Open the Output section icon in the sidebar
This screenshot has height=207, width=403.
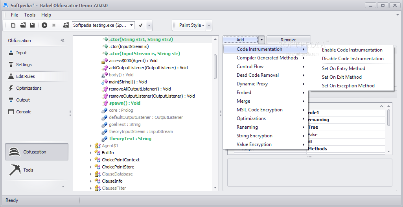tap(11, 100)
